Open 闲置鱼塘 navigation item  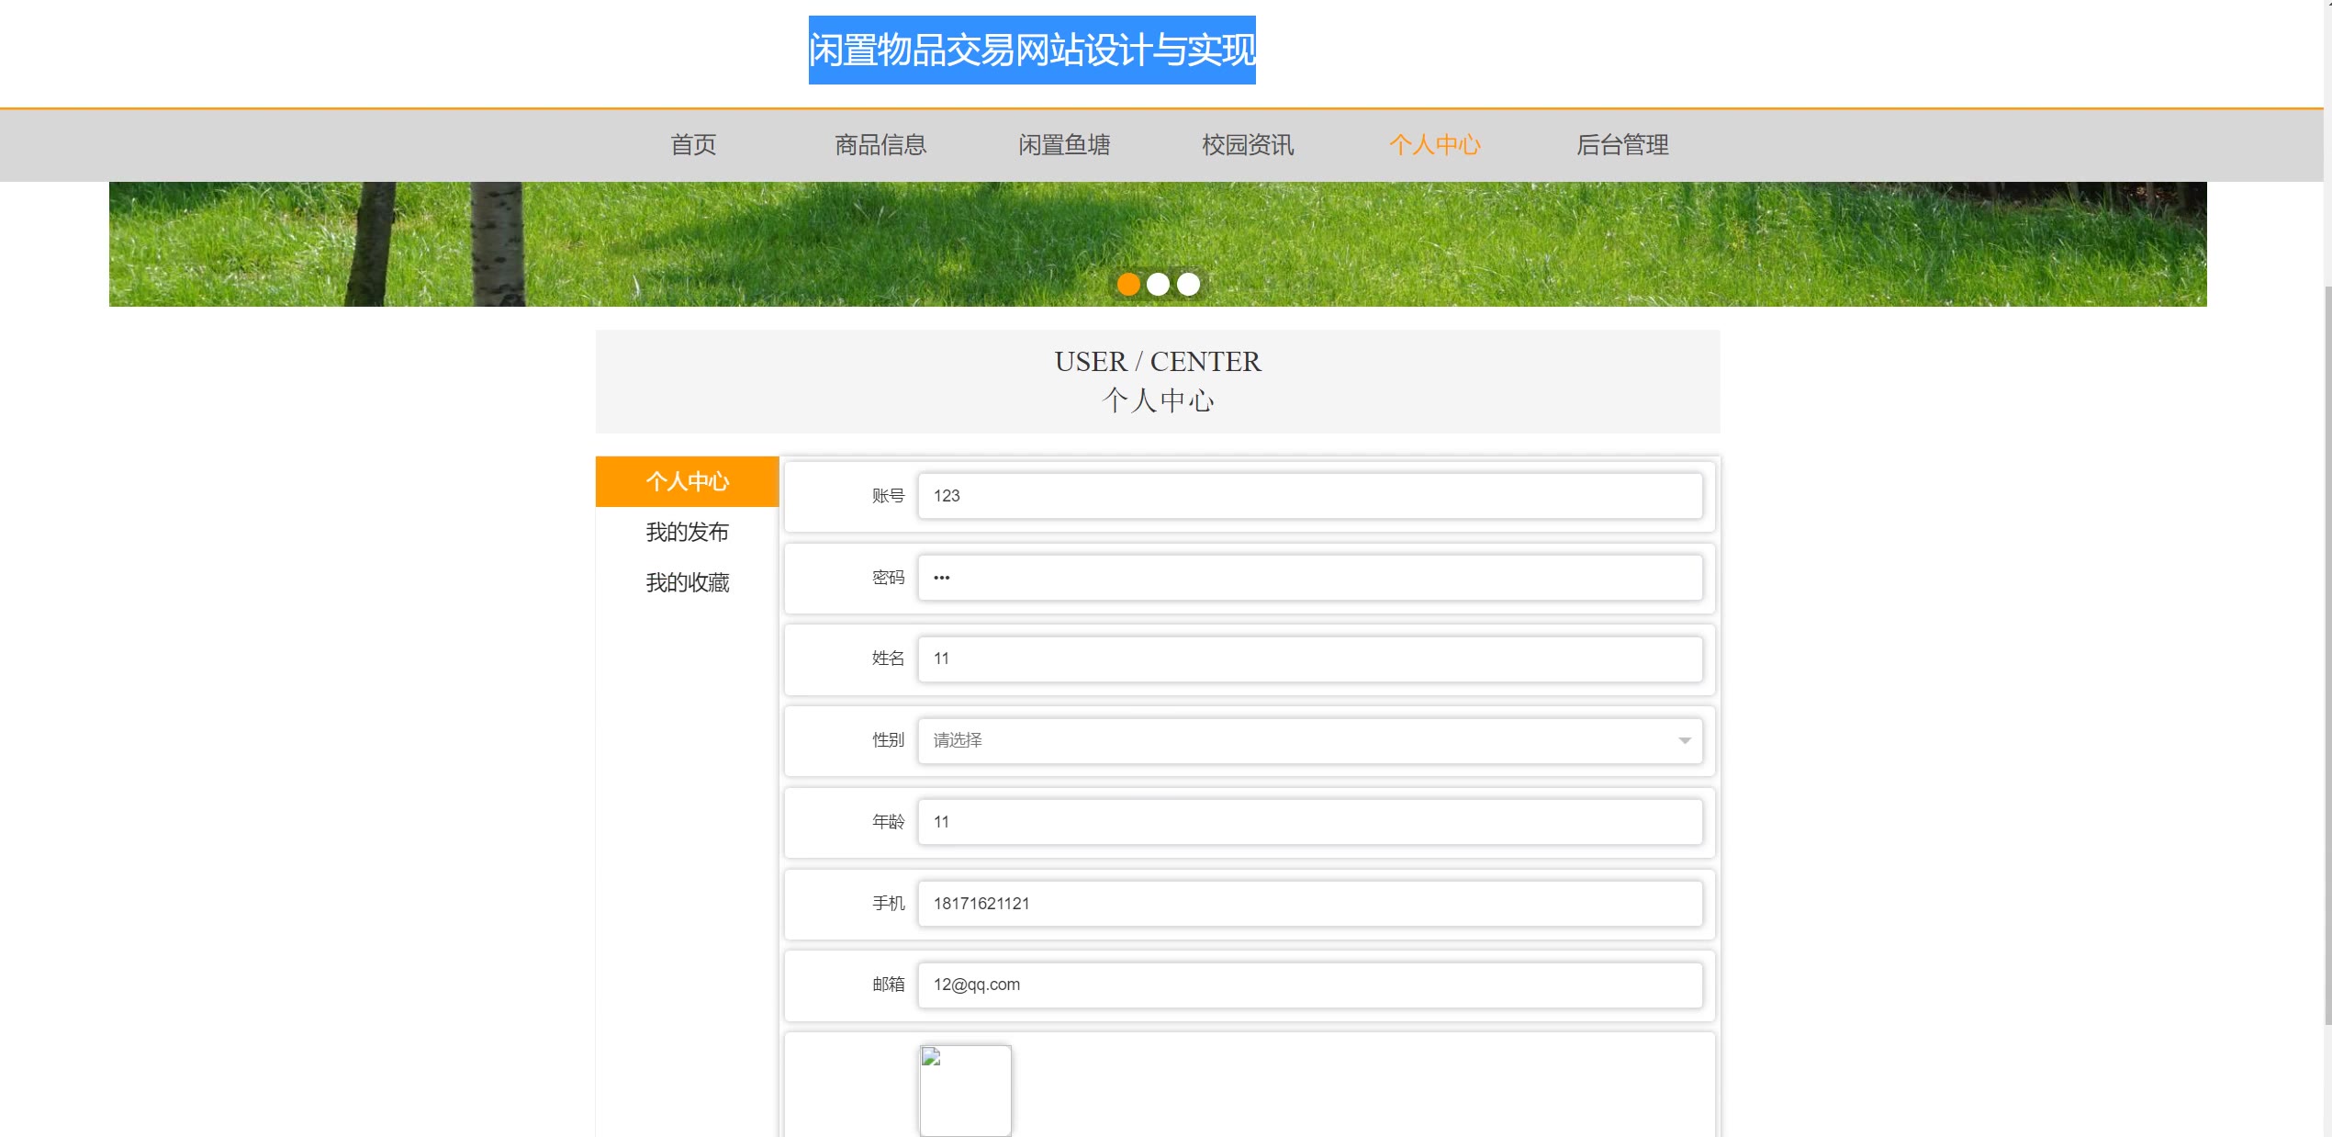pyautogui.click(x=1064, y=145)
